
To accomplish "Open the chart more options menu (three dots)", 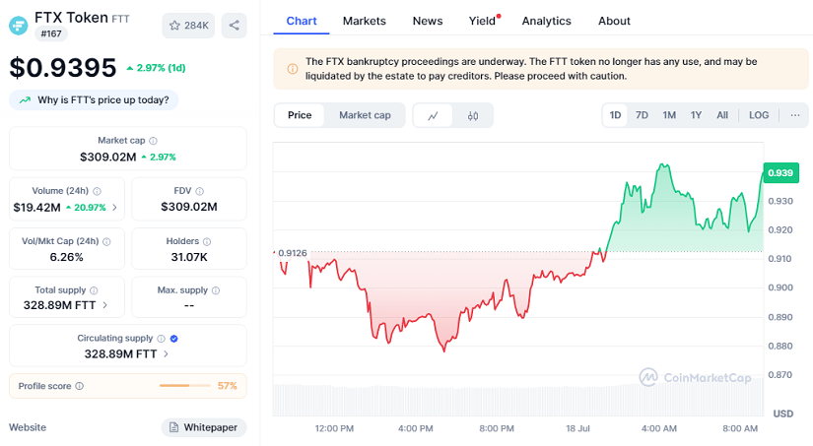I will point(795,115).
